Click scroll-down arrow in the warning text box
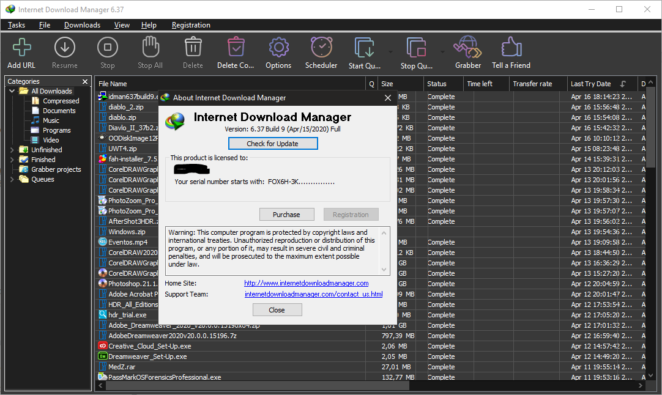This screenshot has width=662, height=395. click(x=384, y=269)
